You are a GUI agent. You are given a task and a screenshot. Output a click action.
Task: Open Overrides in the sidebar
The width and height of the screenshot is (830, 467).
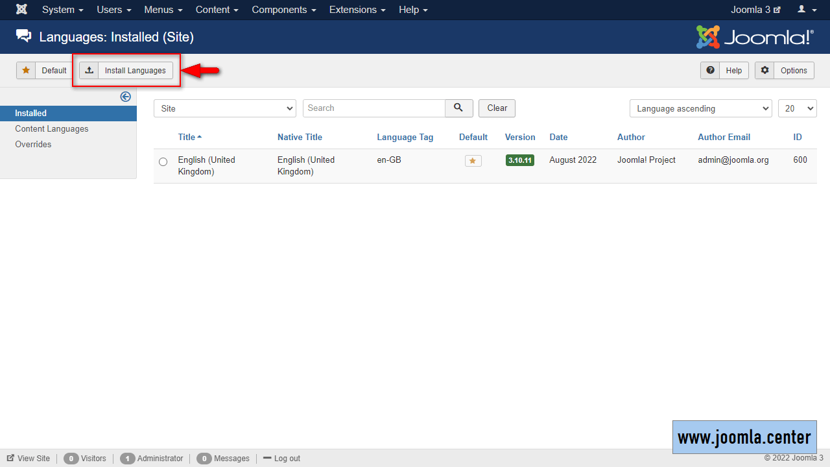[x=33, y=145]
